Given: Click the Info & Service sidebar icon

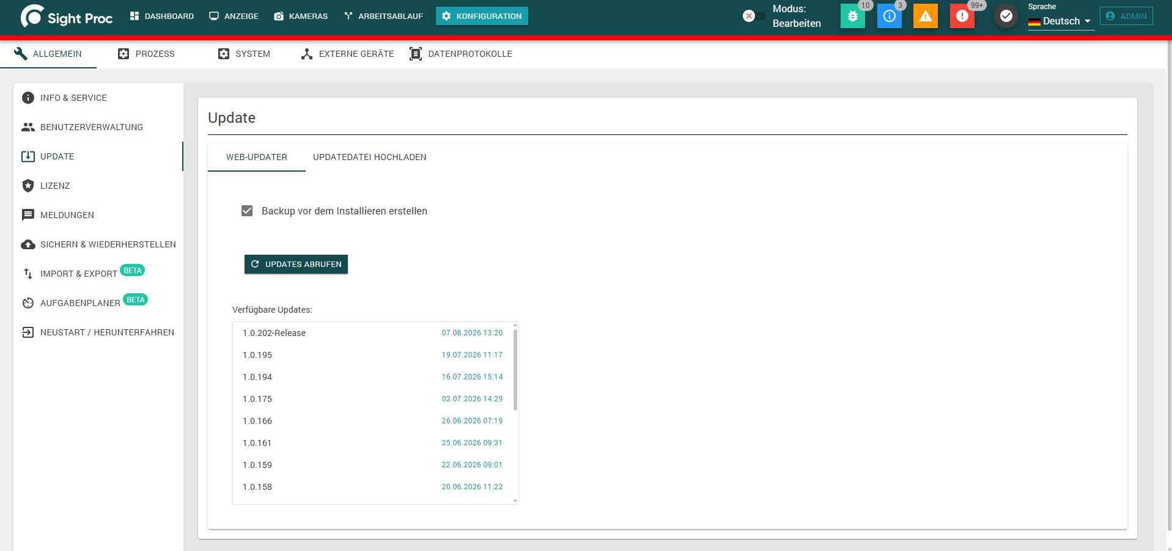Looking at the screenshot, I should 28,98.
